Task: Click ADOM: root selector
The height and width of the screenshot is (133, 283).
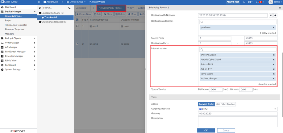Action: [x=233, y=2]
